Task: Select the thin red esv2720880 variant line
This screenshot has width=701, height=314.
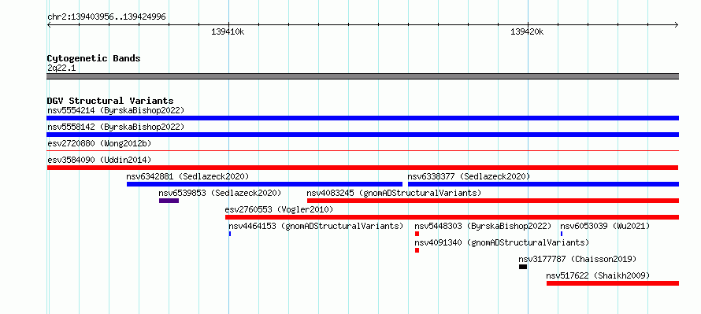Action: pos(362,151)
